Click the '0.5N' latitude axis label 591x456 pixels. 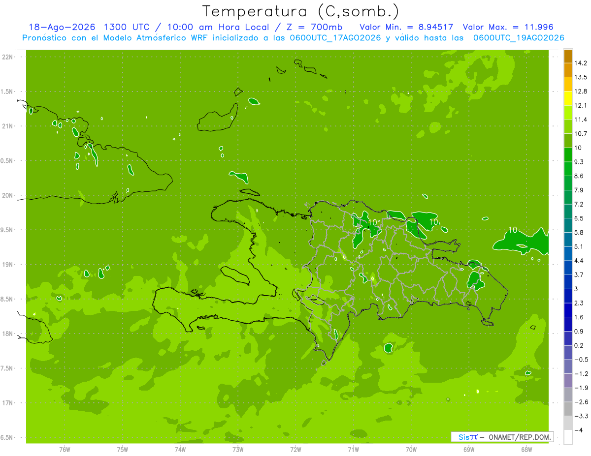pyautogui.click(x=7, y=161)
